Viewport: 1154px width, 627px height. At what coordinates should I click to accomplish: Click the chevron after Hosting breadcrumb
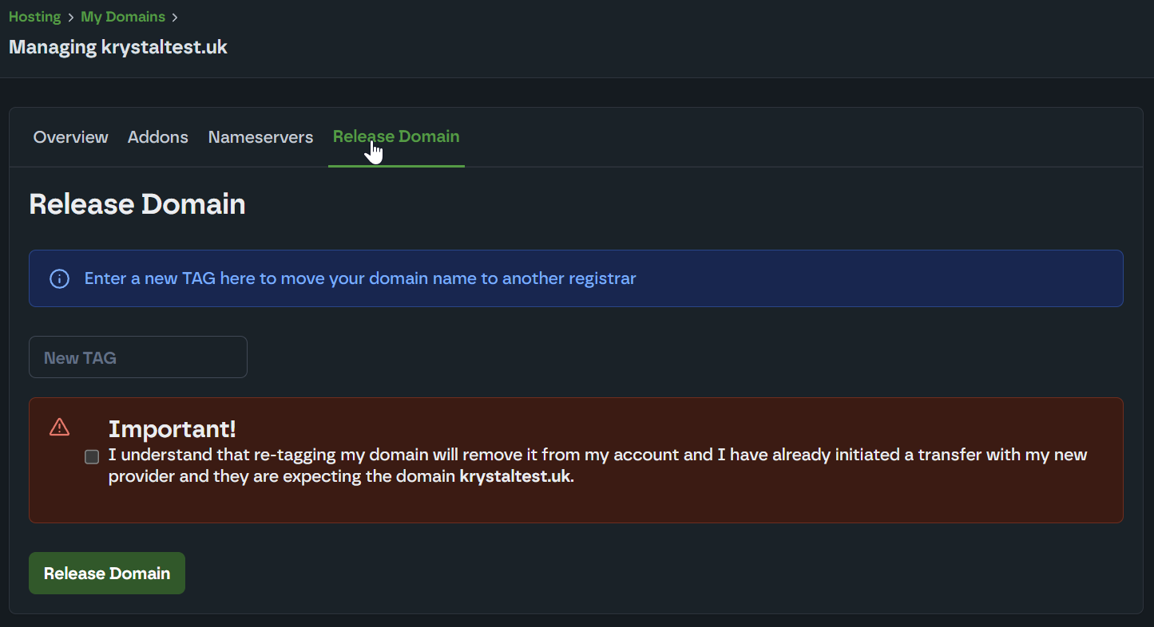[x=71, y=18]
